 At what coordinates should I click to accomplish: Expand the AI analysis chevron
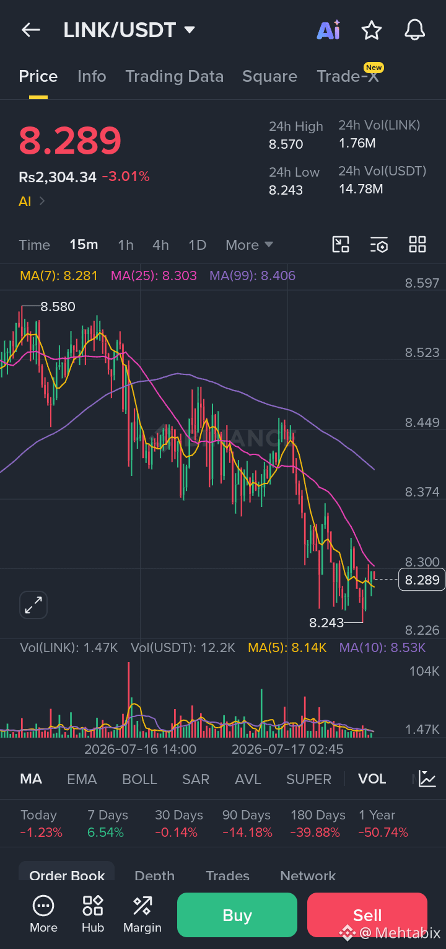coord(42,201)
